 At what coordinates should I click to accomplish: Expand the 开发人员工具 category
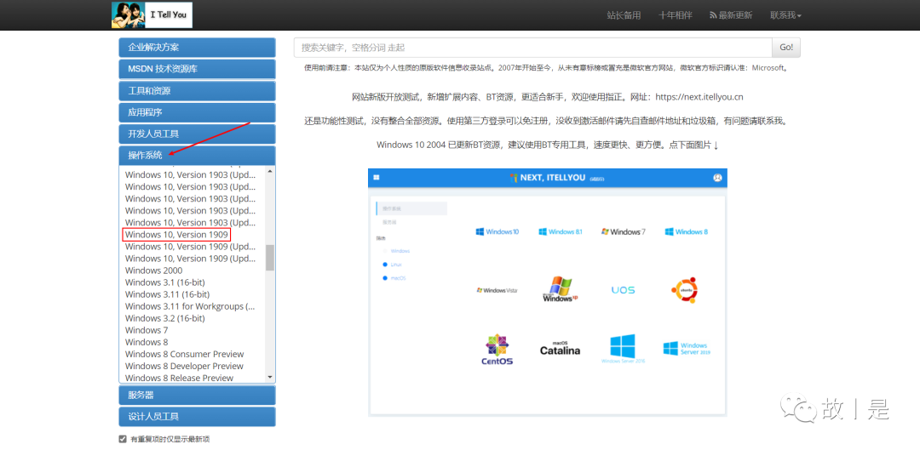[197, 134]
